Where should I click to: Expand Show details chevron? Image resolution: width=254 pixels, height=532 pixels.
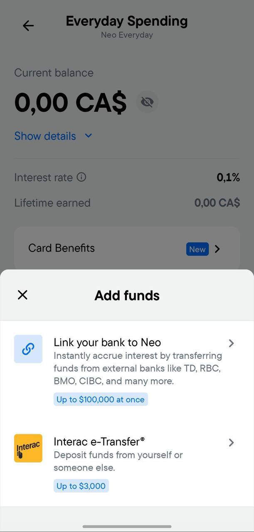pyautogui.click(x=88, y=136)
